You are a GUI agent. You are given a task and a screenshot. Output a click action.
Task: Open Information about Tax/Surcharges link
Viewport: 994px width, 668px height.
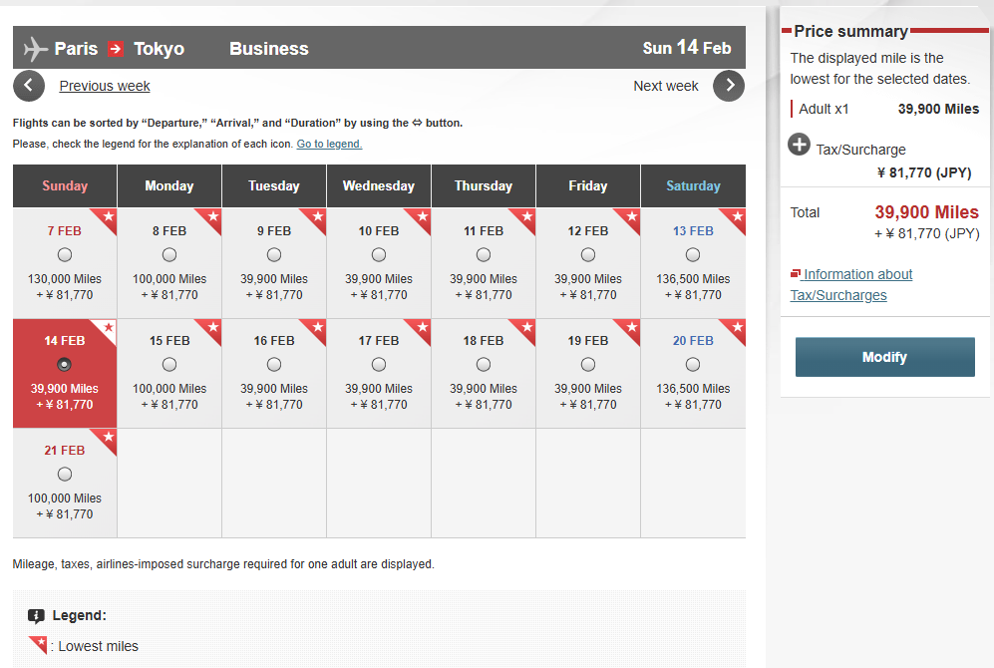[x=851, y=284]
